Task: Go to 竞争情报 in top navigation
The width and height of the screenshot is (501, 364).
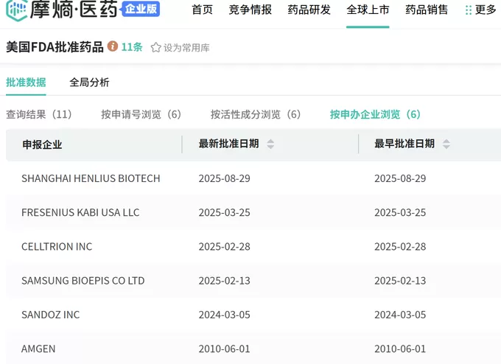Action: coord(250,10)
